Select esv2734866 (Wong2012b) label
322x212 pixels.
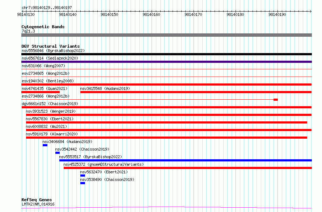(46, 96)
